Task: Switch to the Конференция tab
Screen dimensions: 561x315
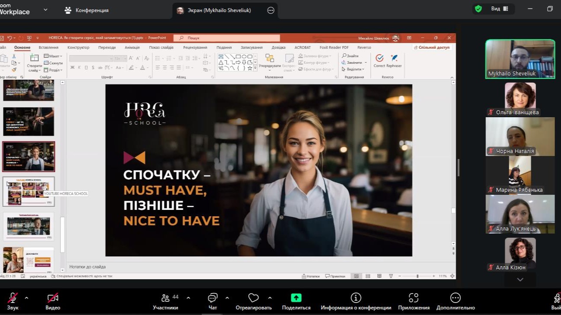Action: coord(86,10)
